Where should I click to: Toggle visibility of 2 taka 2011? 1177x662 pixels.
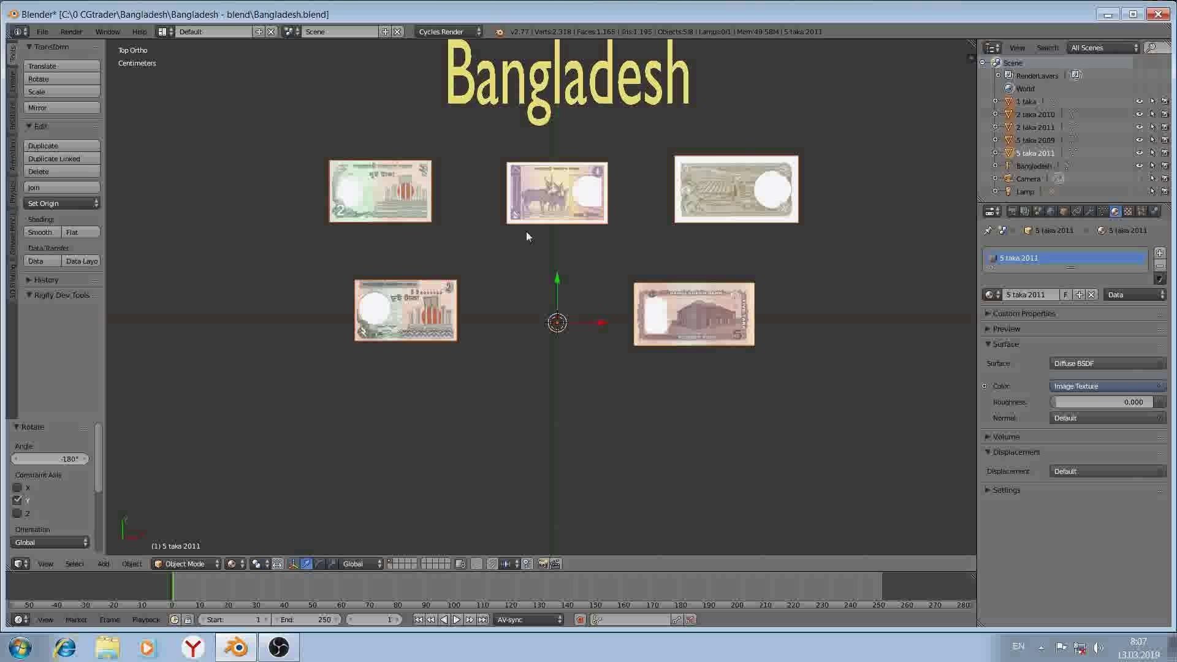(x=1139, y=127)
